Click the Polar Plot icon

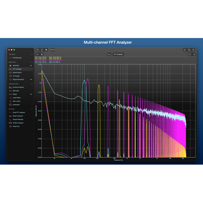pos(10,127)
